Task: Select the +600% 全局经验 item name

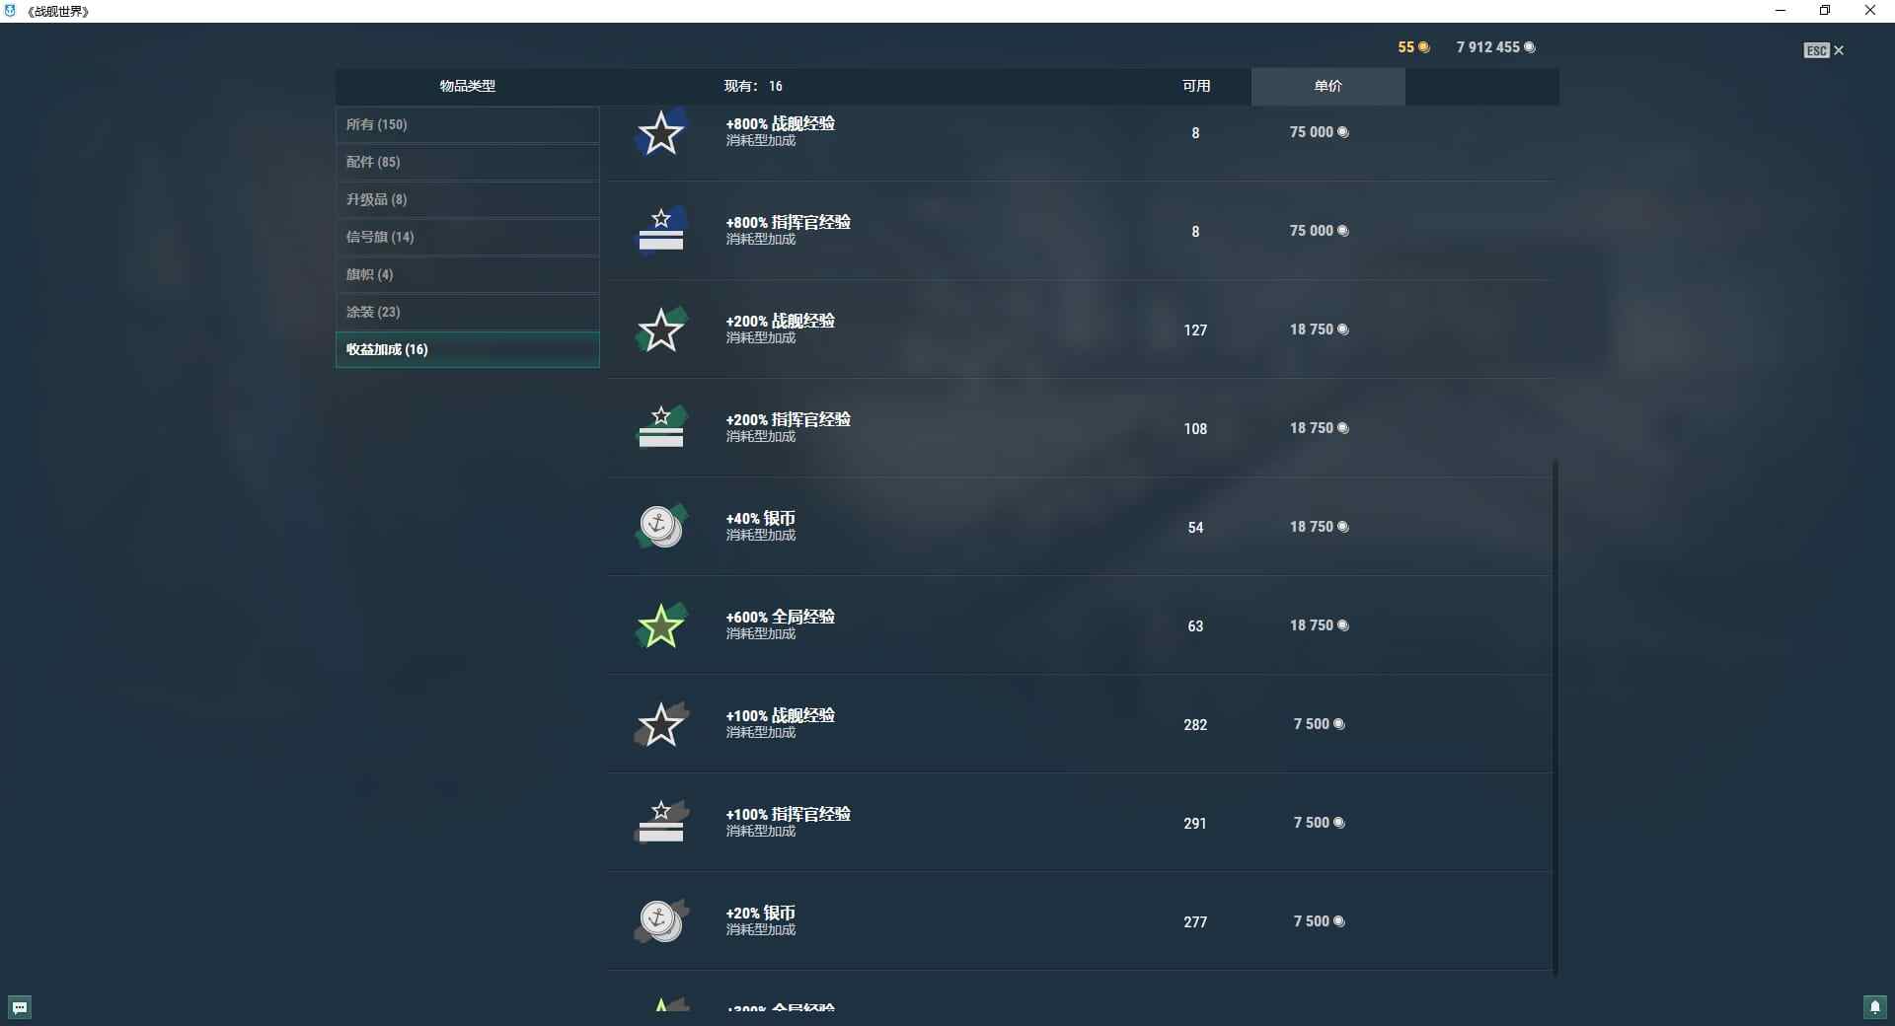Action: pos(781,617)
